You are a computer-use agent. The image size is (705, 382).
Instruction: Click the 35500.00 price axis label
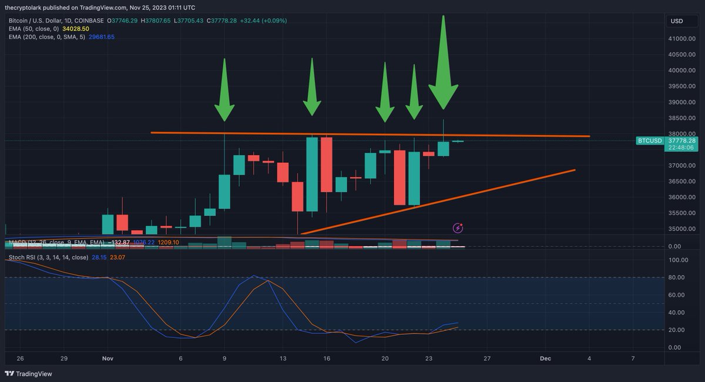(x=683, y=213)
